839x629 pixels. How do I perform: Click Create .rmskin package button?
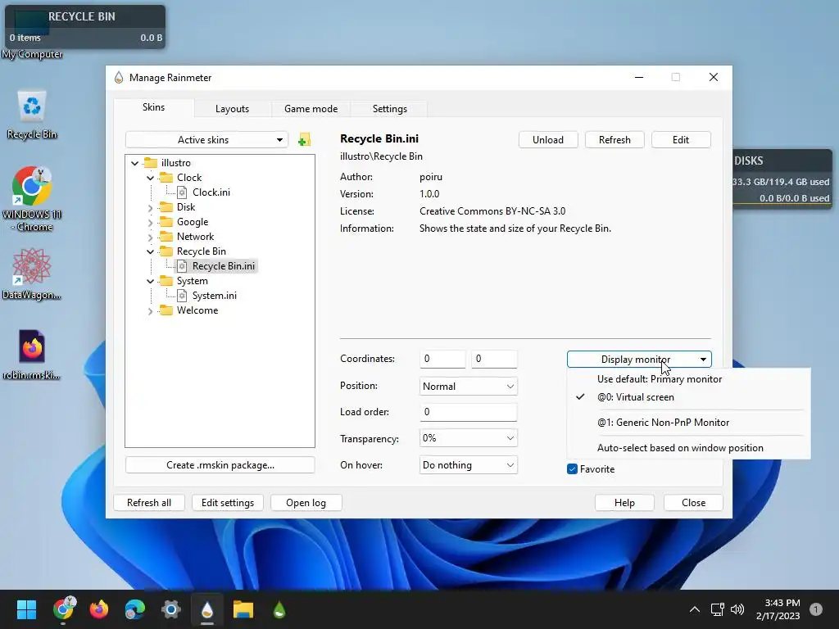[x=220, y=465]
